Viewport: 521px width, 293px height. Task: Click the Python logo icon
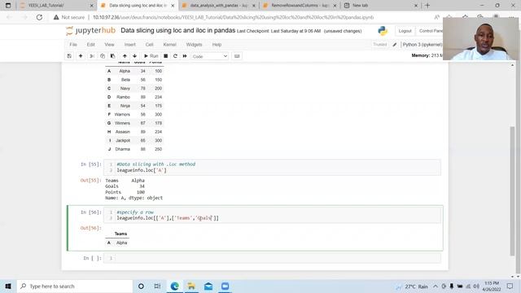[383, 31]
